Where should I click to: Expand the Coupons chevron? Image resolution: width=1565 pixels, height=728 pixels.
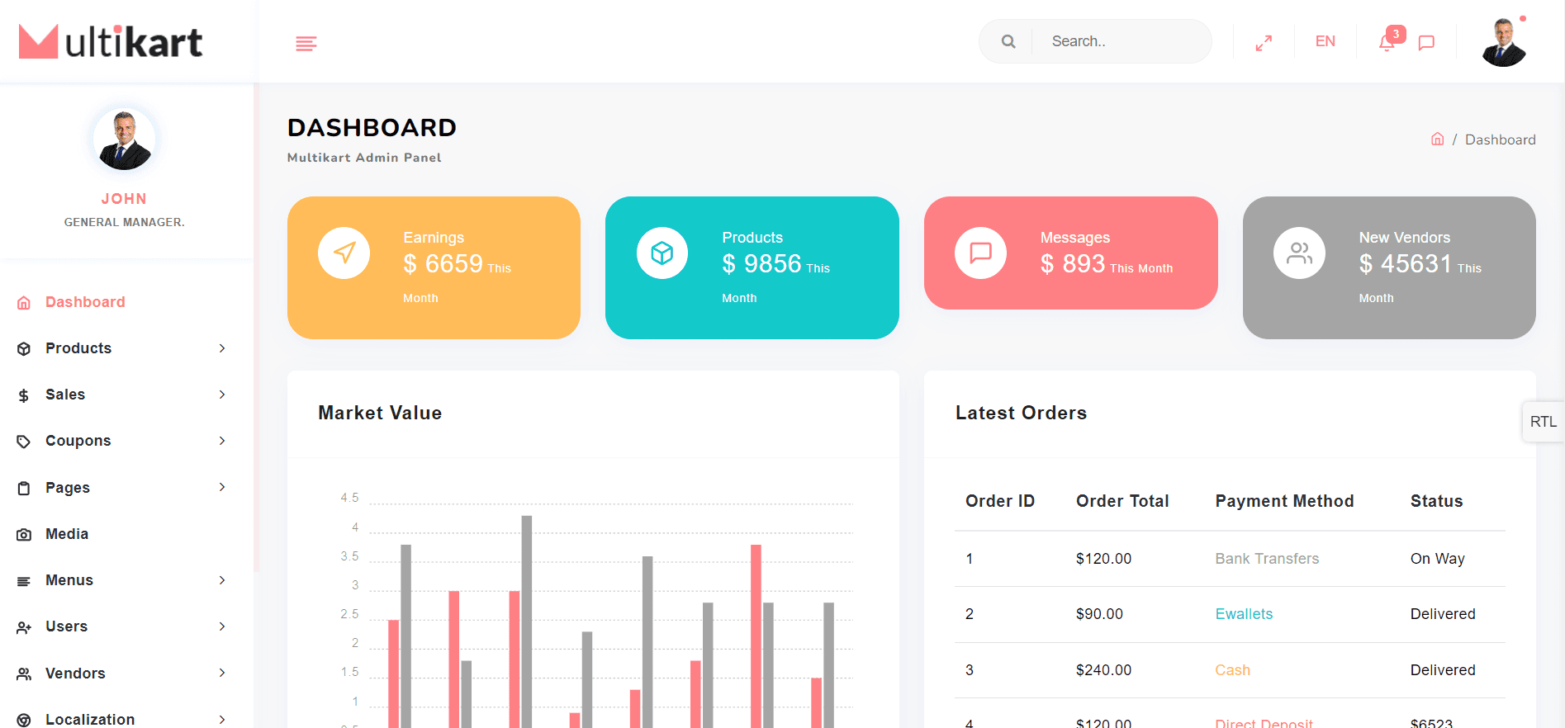[222, 441]
